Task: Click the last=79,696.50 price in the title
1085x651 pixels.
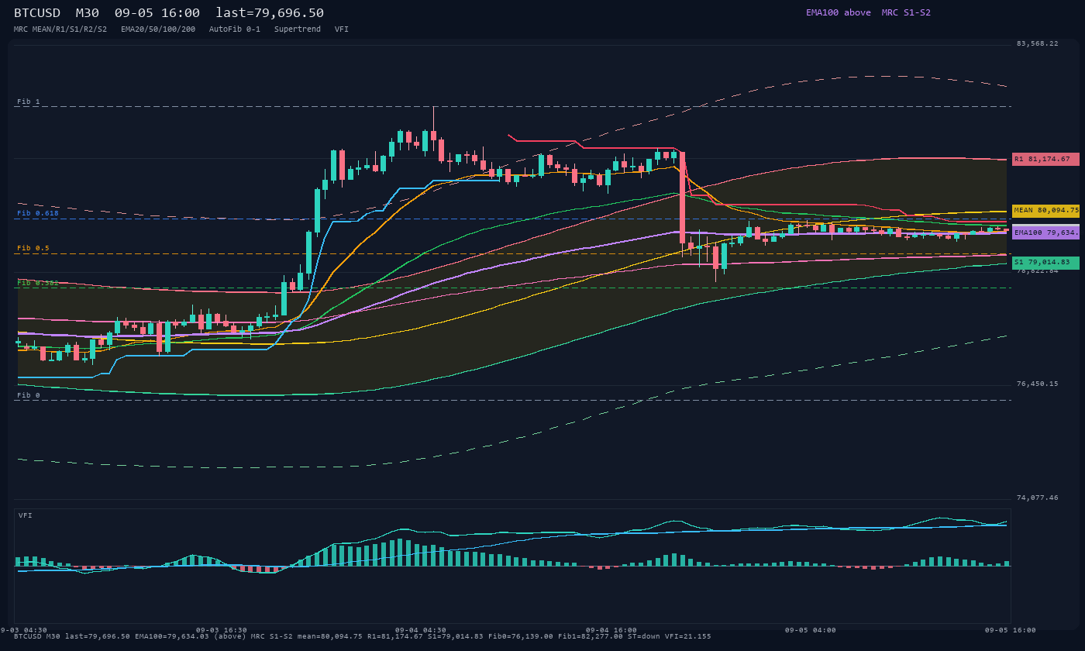Action: coord(270,13)
